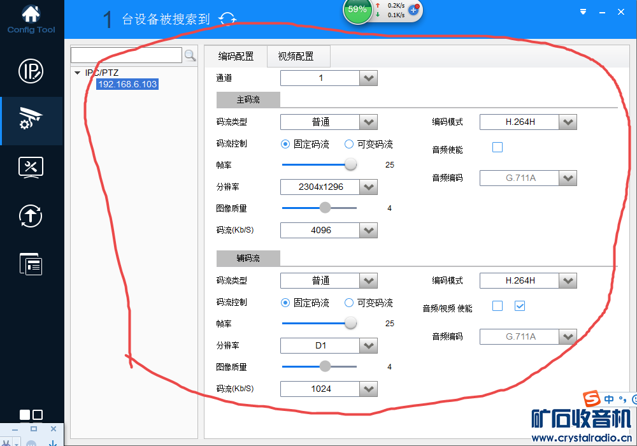The image size is (637, 446).
Task: Uncheck sub stream video enable checkbox
Action: click(x=520, y=305)
